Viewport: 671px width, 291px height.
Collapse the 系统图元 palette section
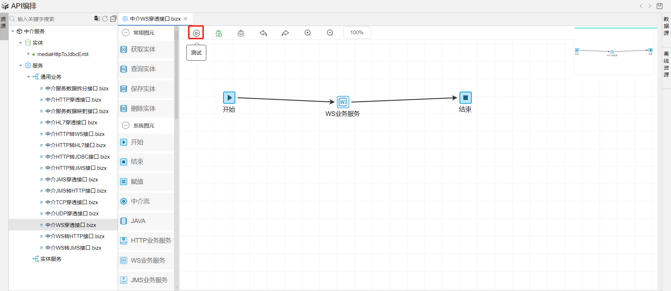point(126,126)
